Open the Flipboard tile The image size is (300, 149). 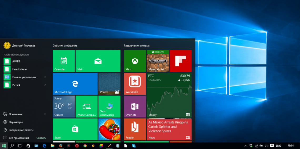coord(180,61)
